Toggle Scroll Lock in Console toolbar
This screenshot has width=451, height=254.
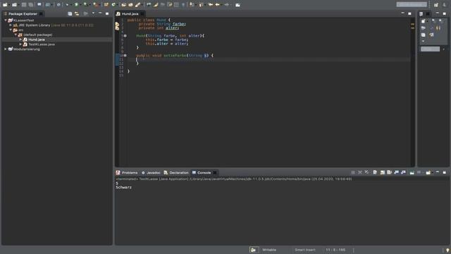point(383,172)
